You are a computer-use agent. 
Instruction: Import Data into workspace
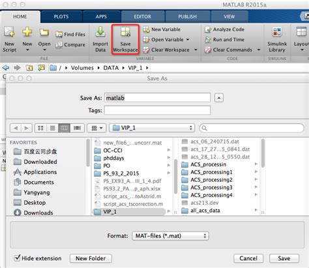[100, 39]
